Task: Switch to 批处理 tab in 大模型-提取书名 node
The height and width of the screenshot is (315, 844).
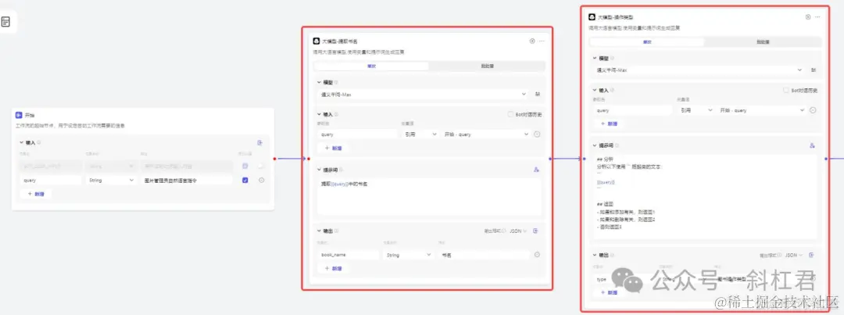Action: (x=487, y=66)
